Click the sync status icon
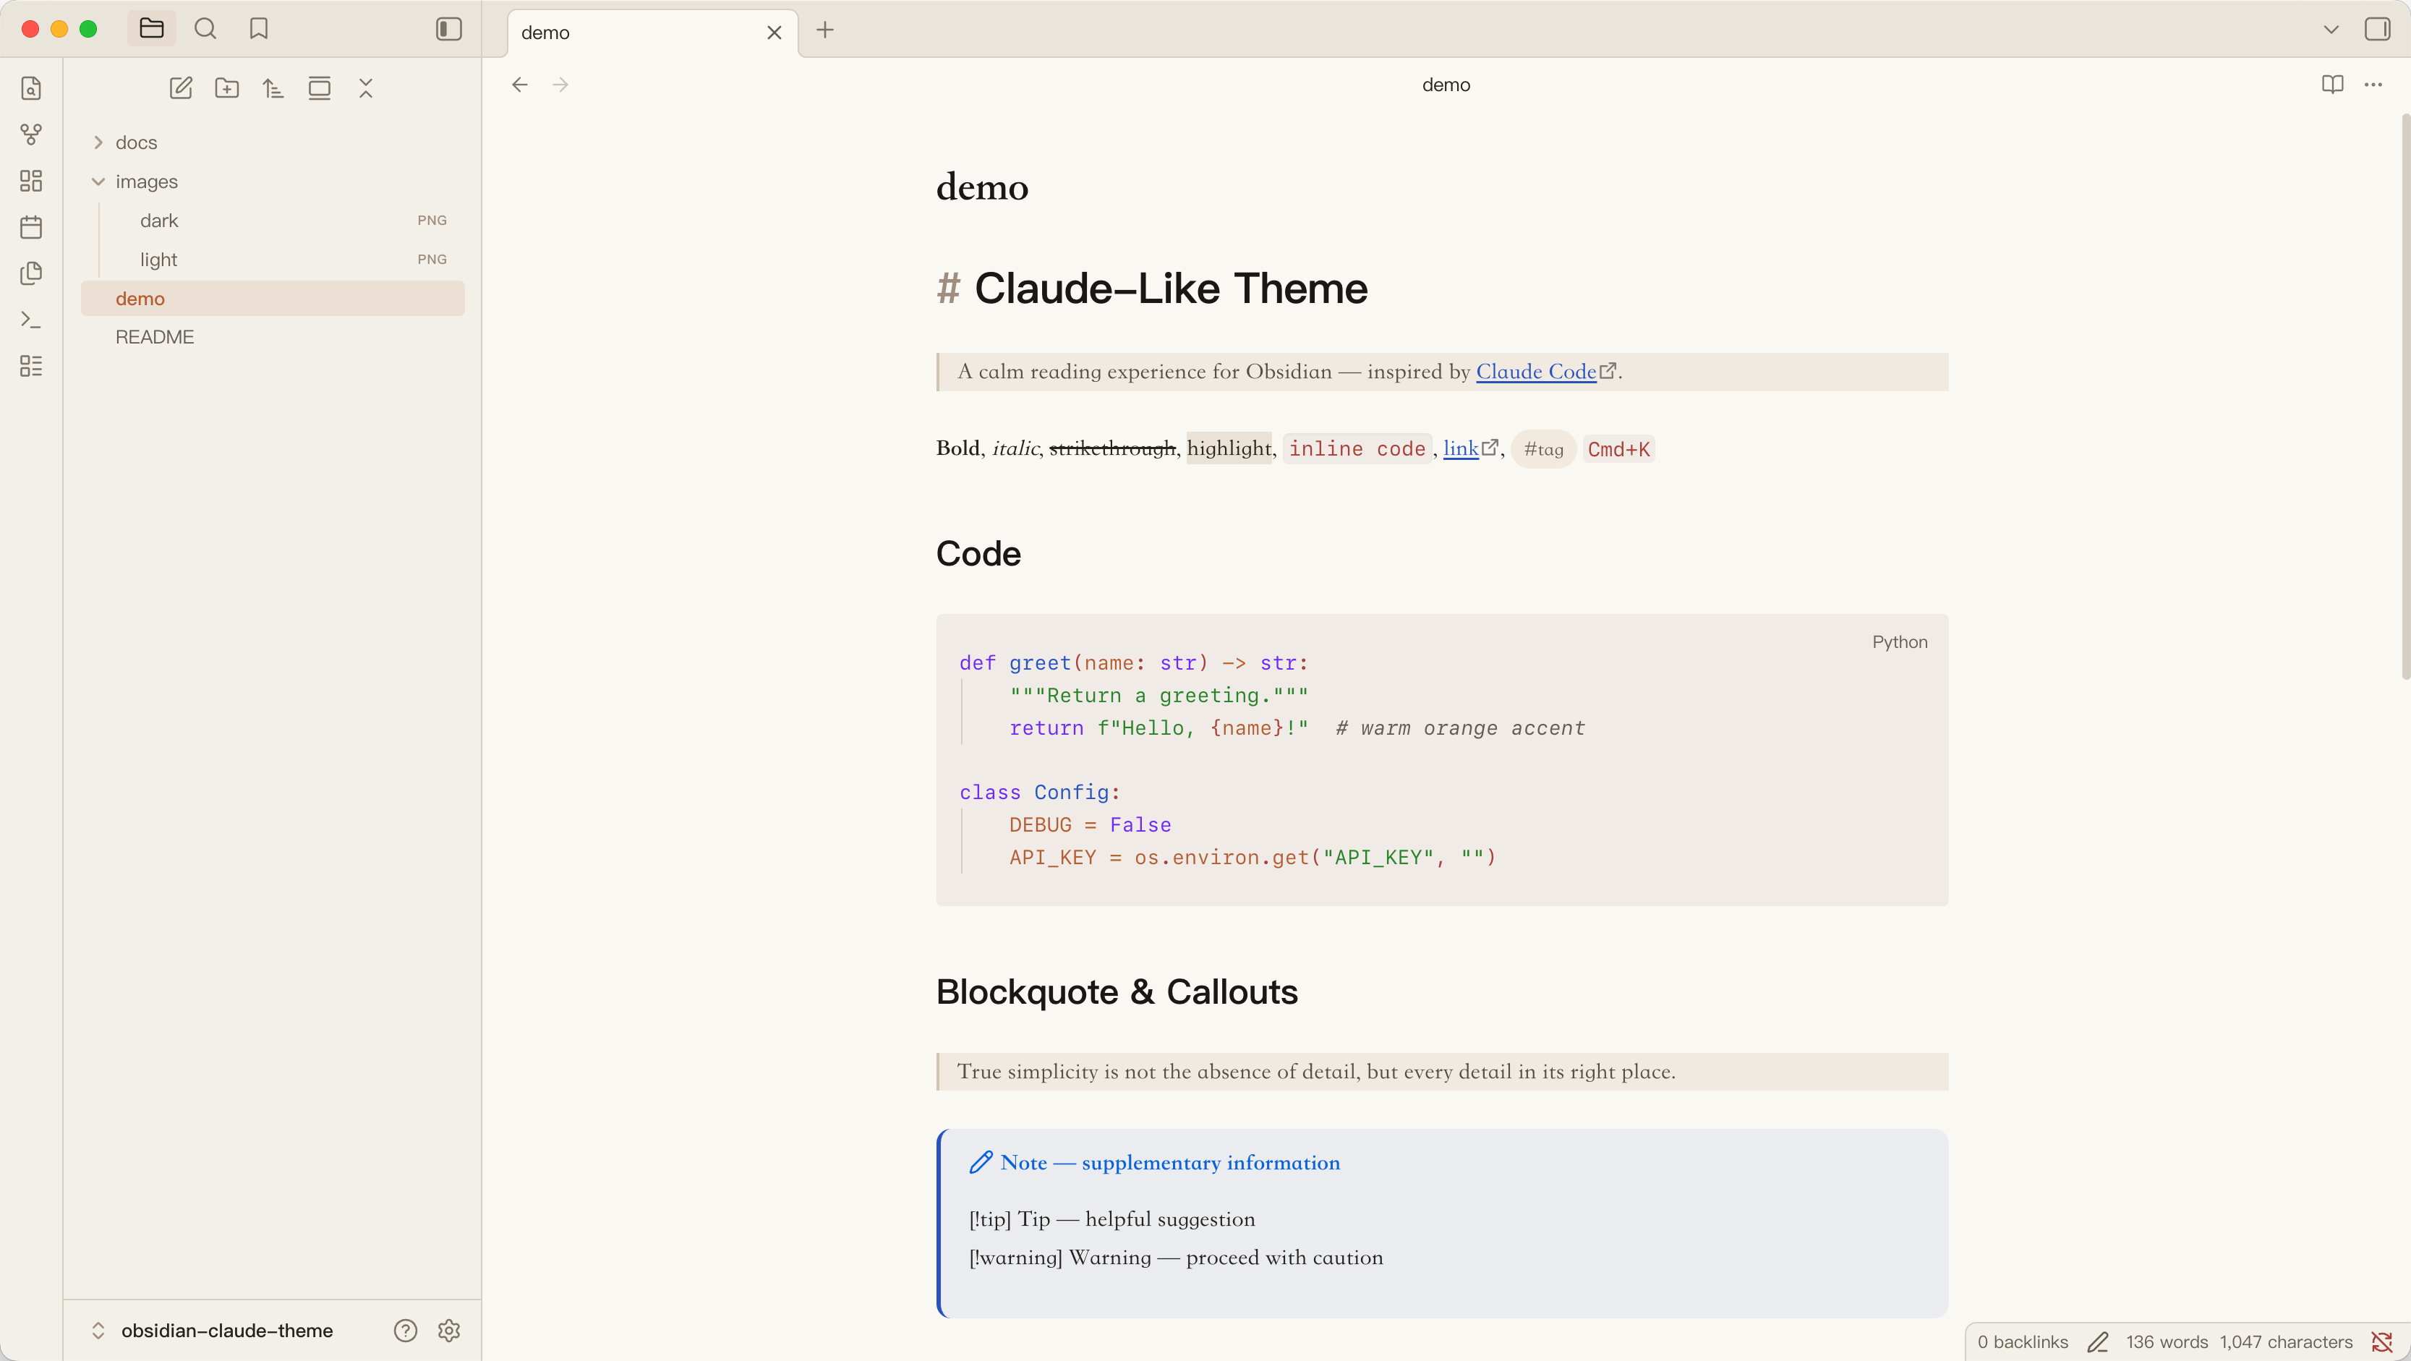Screen dimensions: 2411x1361 tap(2381, 1341)
